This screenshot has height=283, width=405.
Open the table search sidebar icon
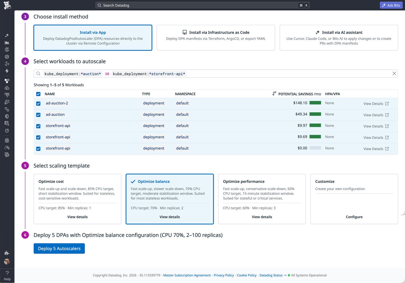click(x=7, y=124)
